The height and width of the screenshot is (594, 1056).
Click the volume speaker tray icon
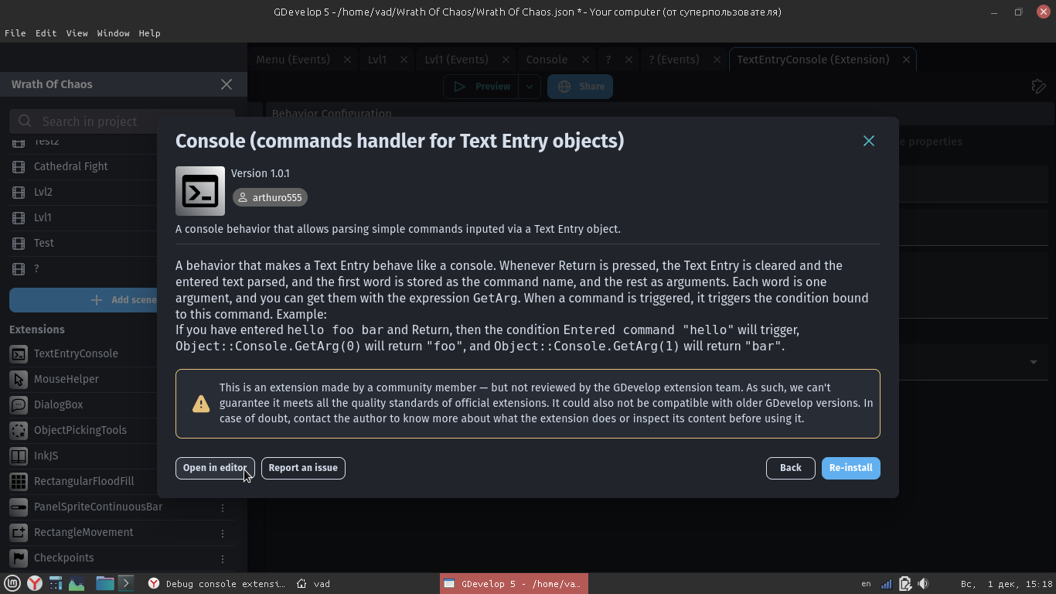923,584
